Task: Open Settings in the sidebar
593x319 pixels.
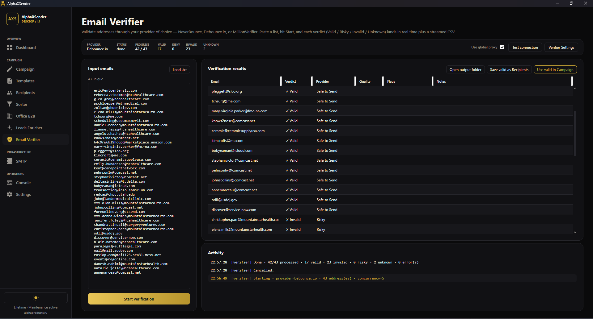Action: click(x=23, y=194)
